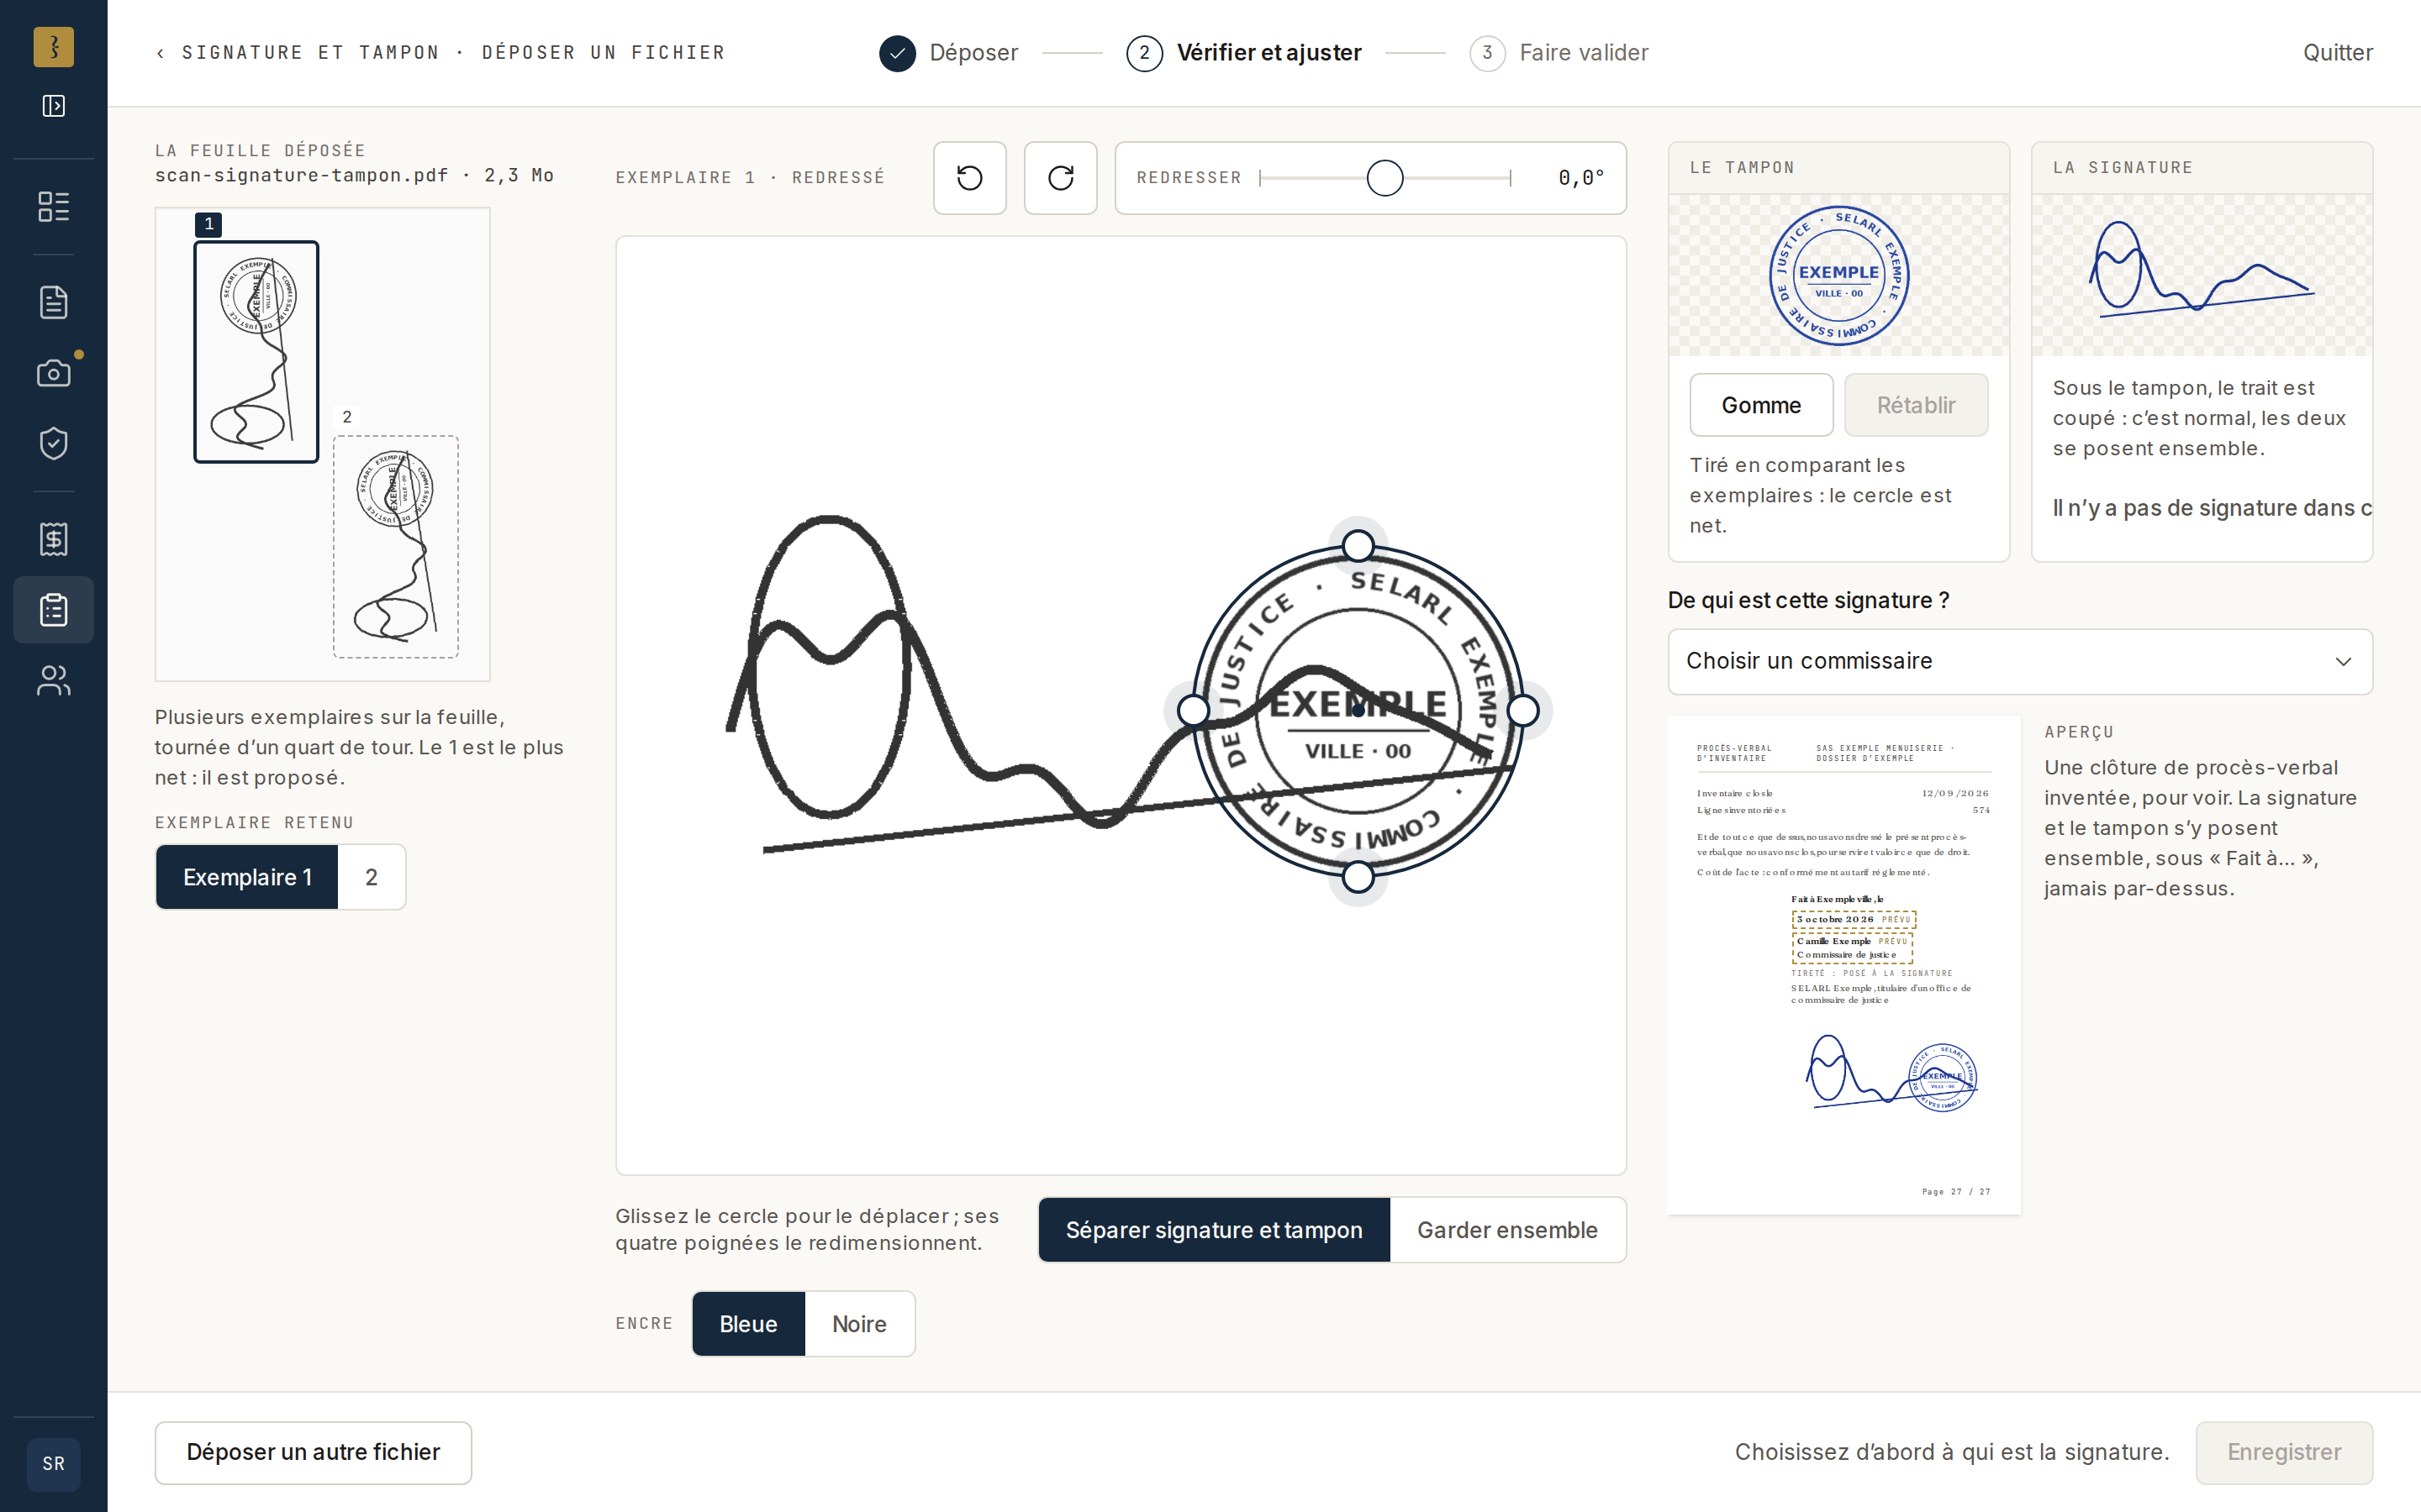Choose Séparer signature et tampon
2421x1512 pixels.
click(1214, 1230)
